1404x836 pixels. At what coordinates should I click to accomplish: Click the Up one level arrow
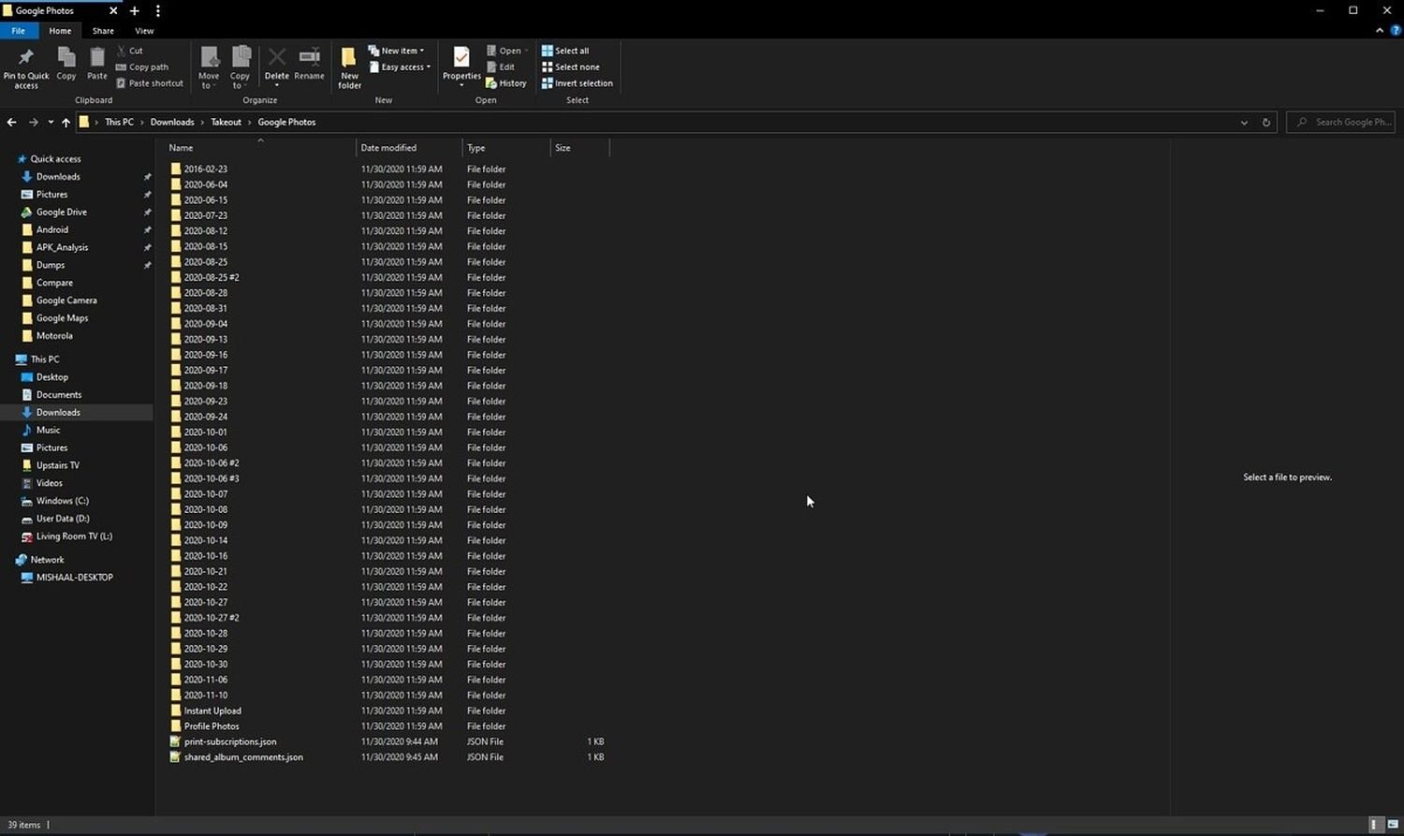point(66,123)
